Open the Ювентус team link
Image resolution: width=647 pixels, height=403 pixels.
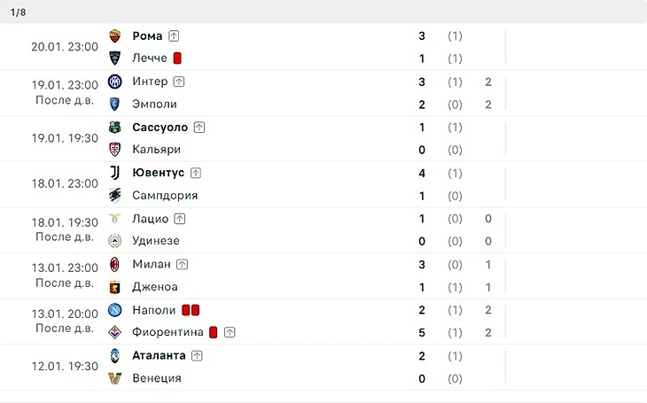coord(158,173)
